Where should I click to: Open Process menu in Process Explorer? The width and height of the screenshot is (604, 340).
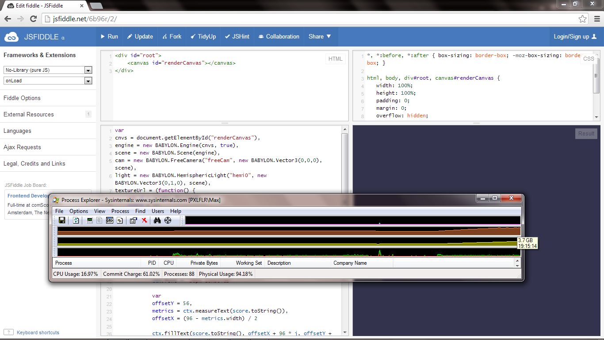[120, 211]
